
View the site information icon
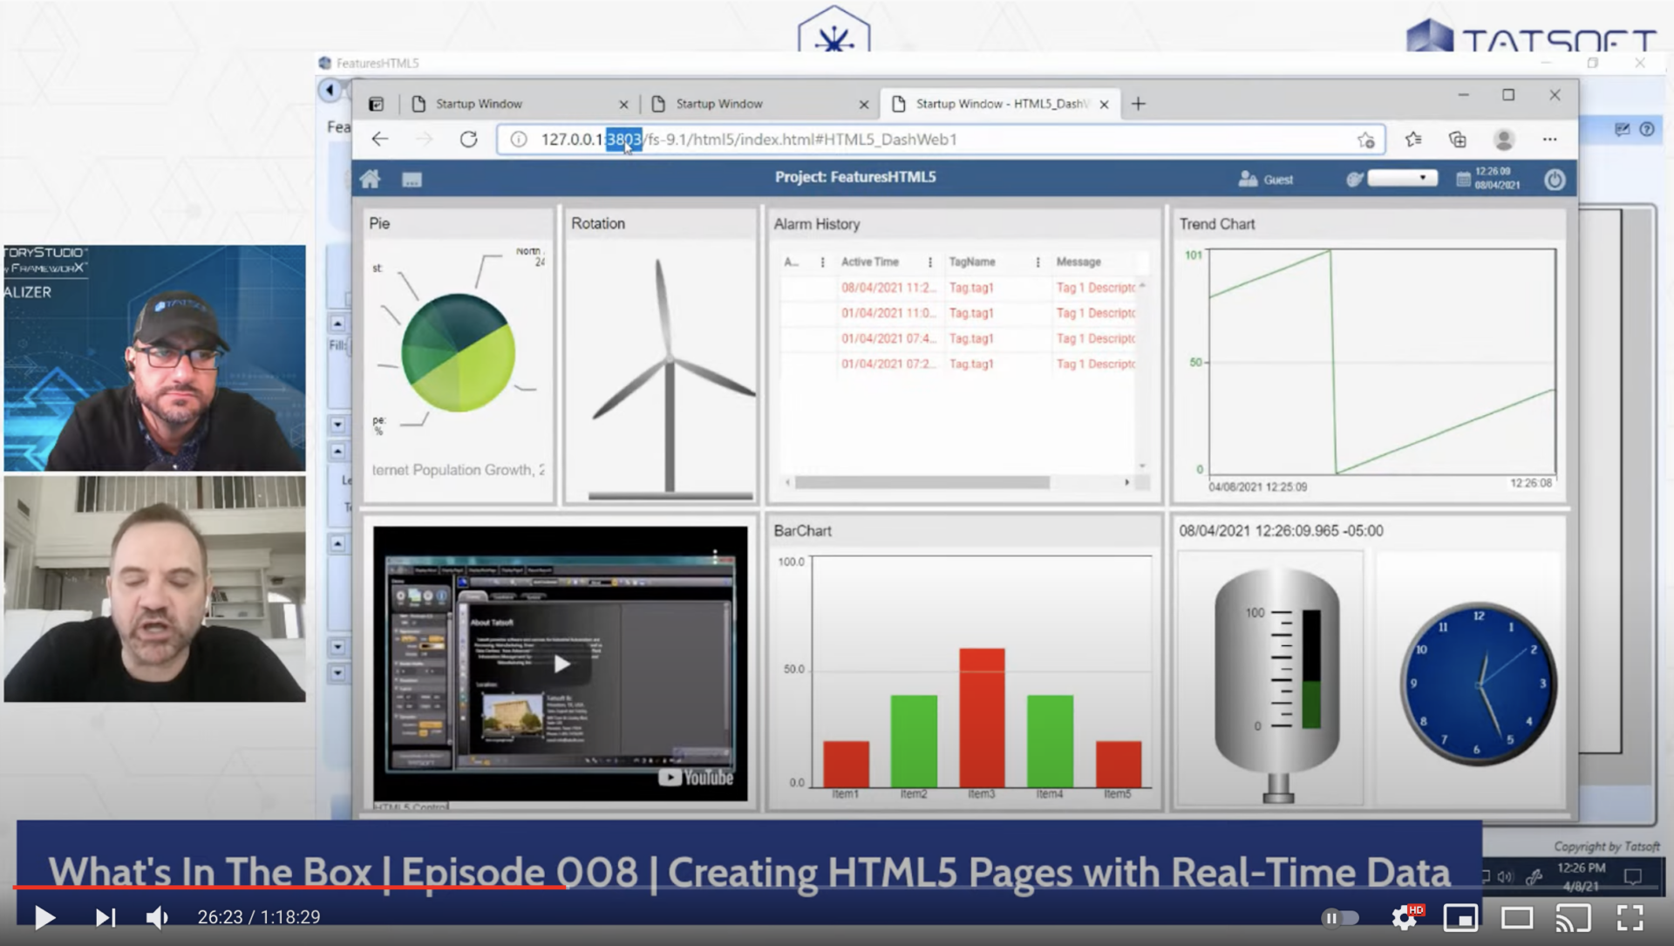click(x=519, y=140)
